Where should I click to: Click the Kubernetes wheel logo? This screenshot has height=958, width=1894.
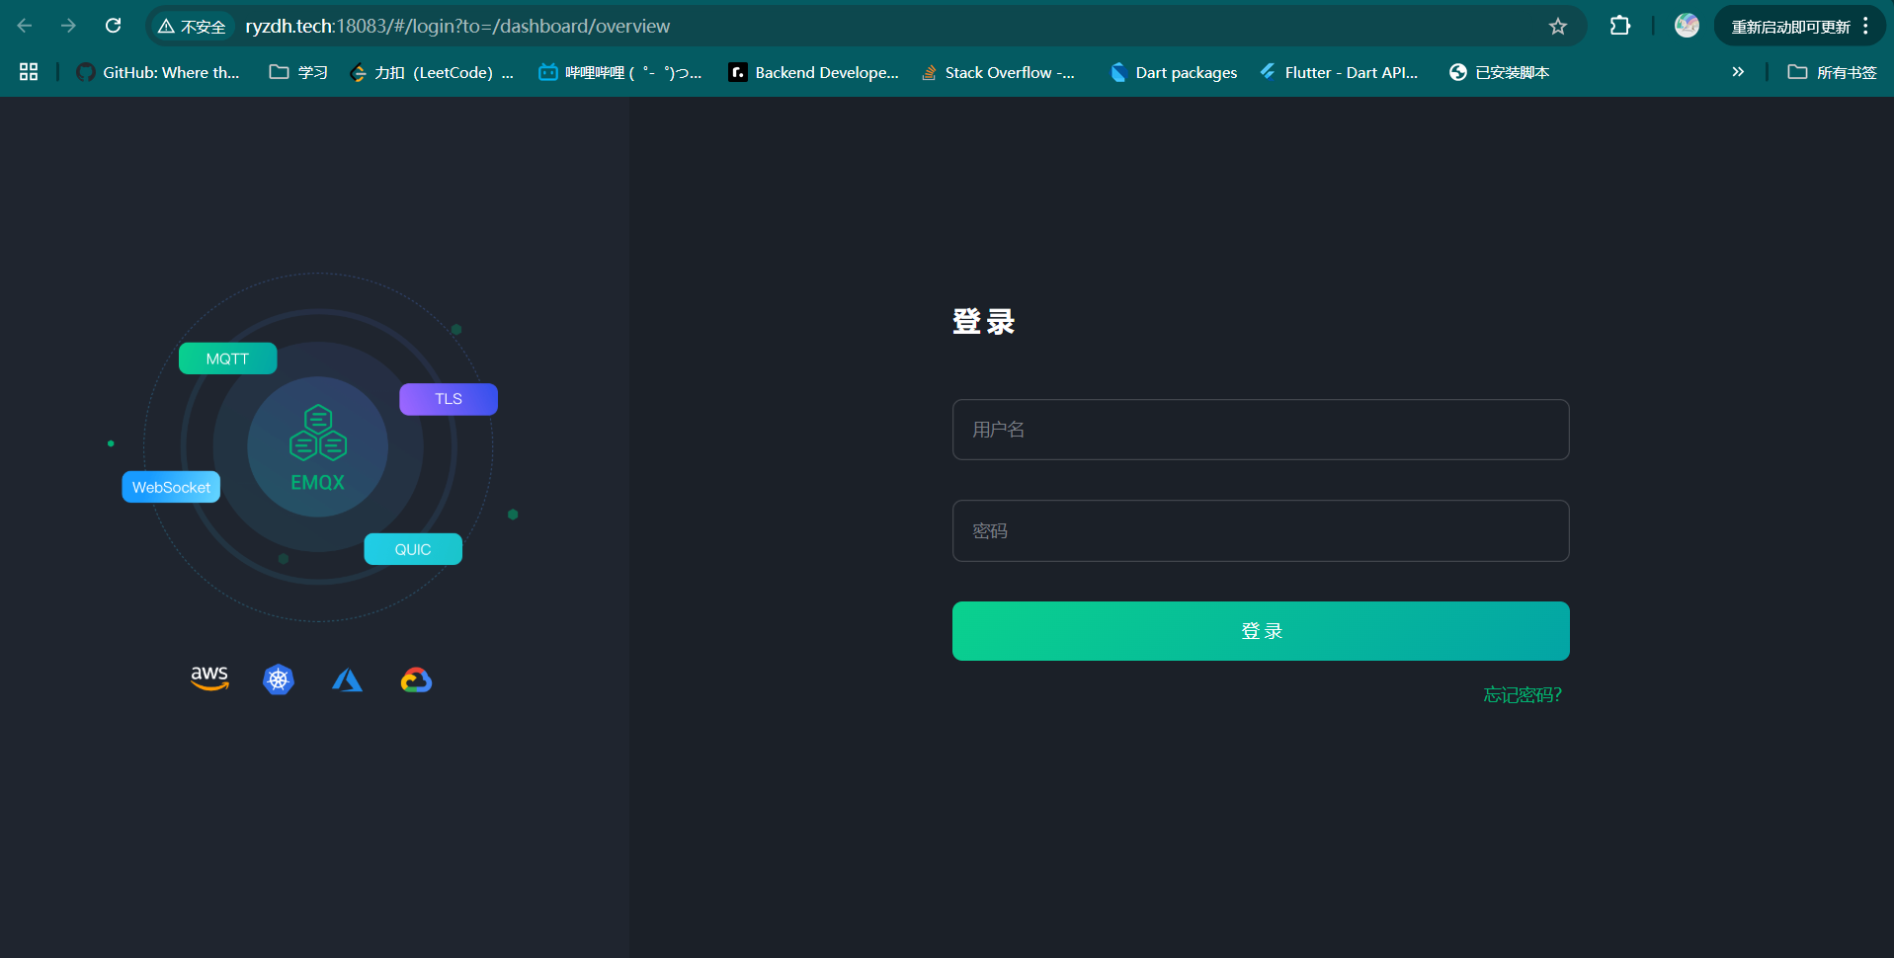coord(279,679)
